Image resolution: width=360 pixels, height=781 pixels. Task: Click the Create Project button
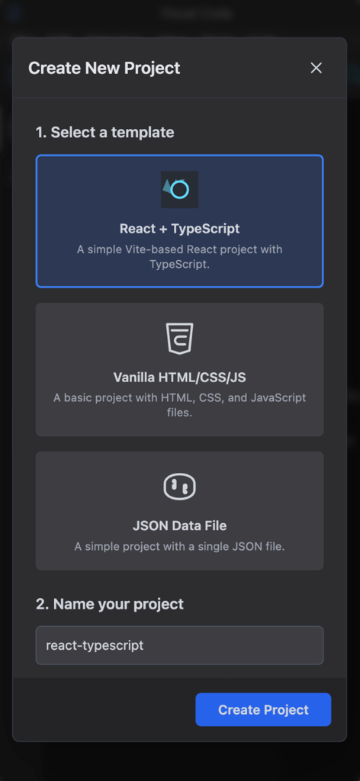(263, 710)
